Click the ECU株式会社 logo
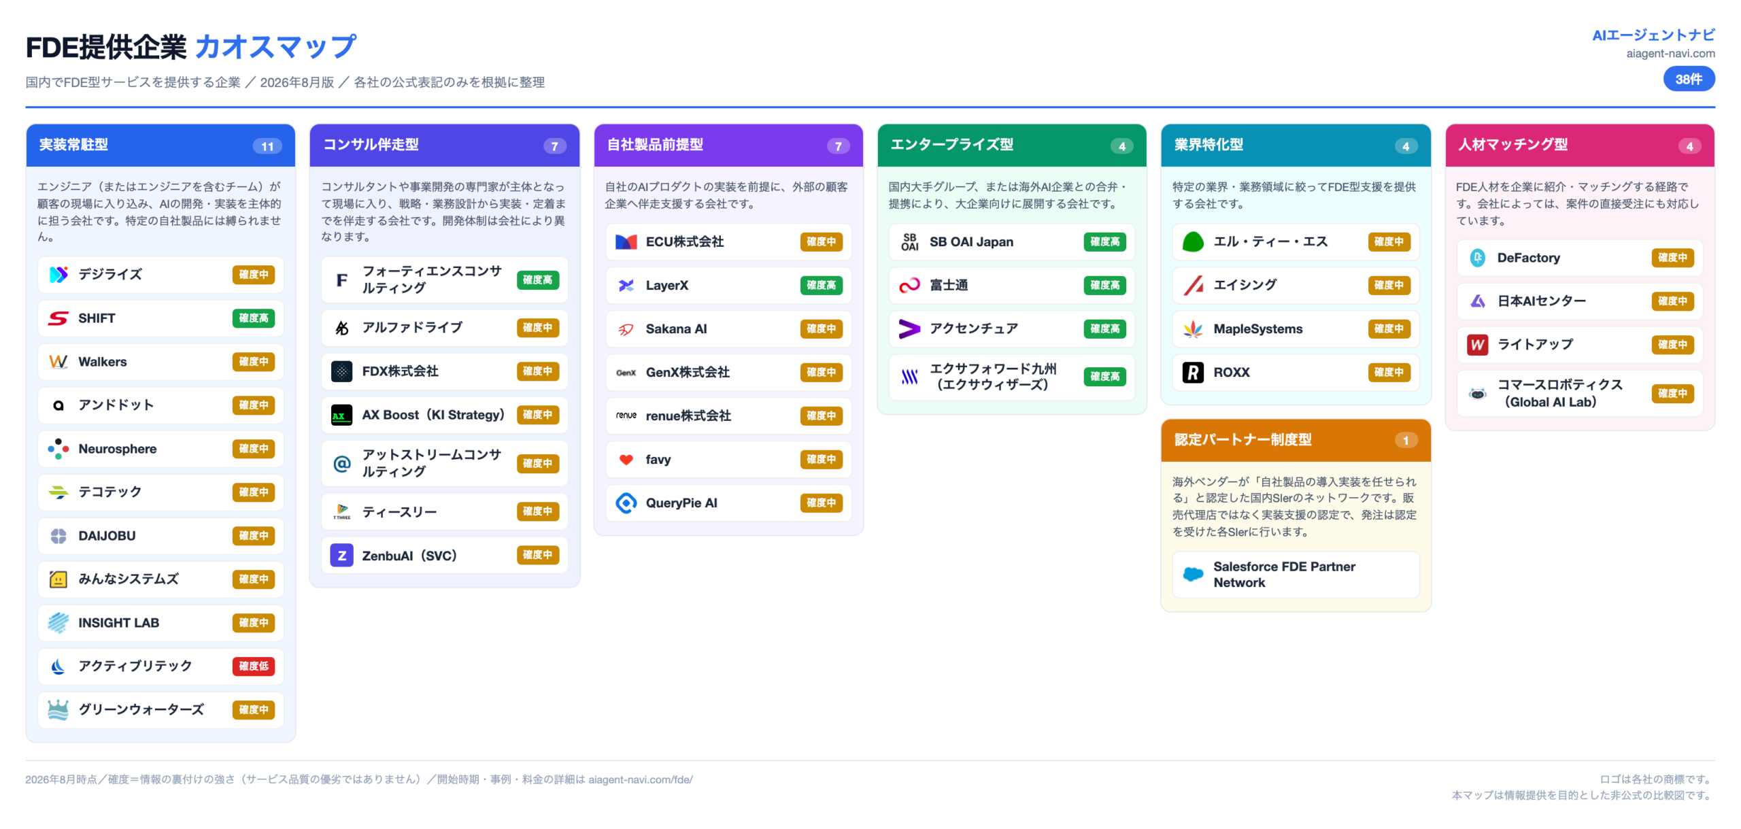Image resolution: width=1741 pixels, height=829 pixels. [626, 242]
